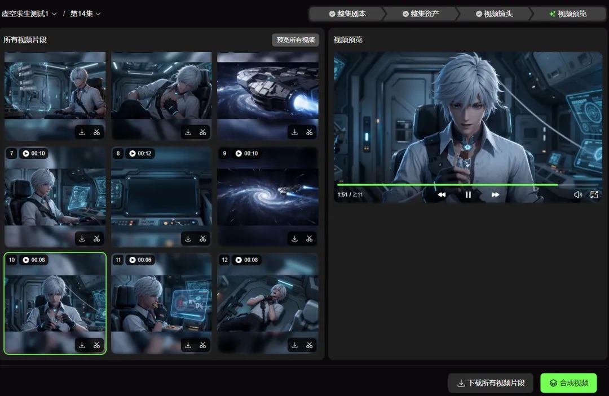Rewind the preview video

pyautogui.click(x=442, y=195)
